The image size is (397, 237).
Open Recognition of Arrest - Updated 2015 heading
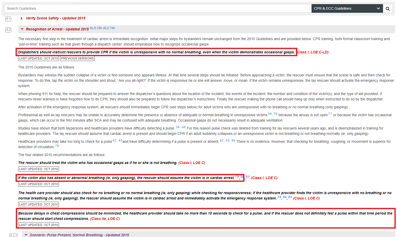point(57,29)
